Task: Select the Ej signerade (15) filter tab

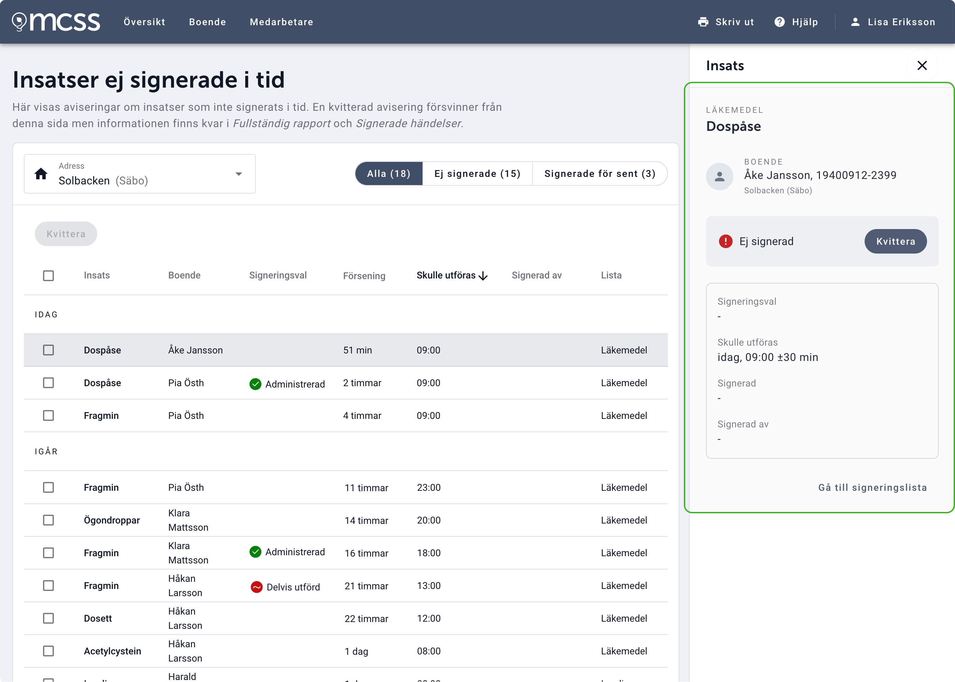Action: [x=477, y=173]
